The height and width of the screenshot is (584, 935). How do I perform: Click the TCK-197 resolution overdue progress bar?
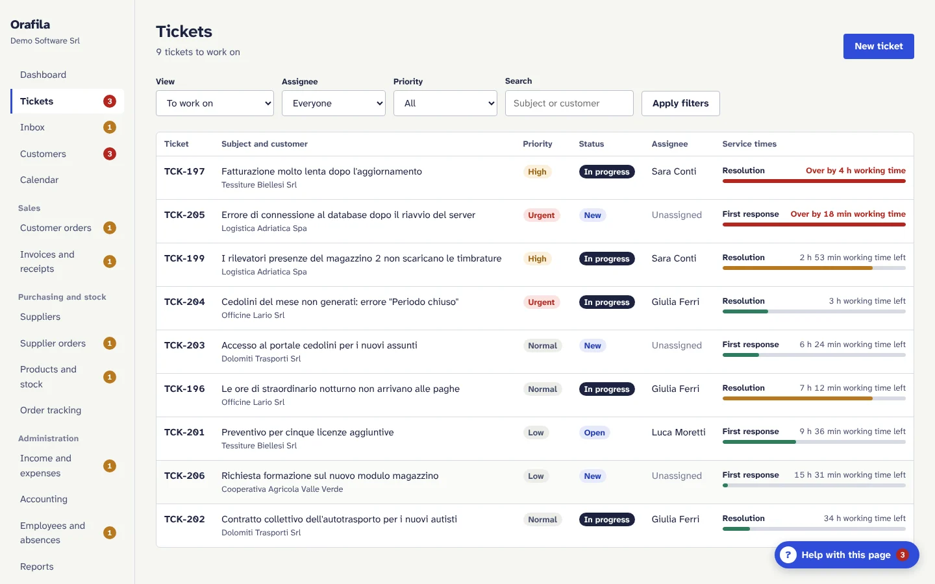[x=814, y=181]
